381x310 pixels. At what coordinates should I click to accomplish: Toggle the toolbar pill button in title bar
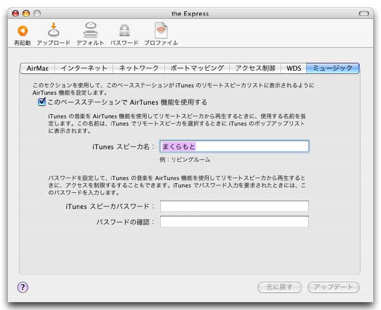pyautogui.click(x=364, y=14)
